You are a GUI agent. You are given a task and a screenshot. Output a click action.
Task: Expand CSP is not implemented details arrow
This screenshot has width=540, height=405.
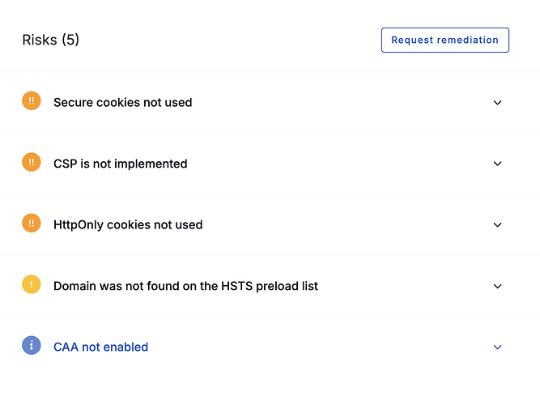498,164
